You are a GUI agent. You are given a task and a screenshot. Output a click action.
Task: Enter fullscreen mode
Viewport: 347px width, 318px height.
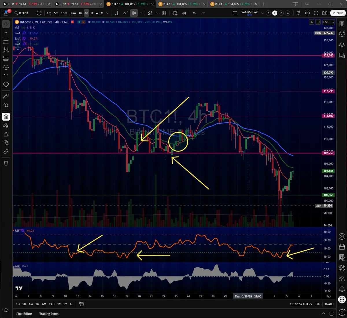(316, 13)
